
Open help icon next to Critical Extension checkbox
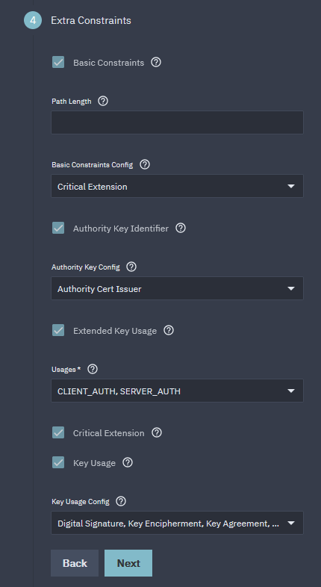(157, 432)
